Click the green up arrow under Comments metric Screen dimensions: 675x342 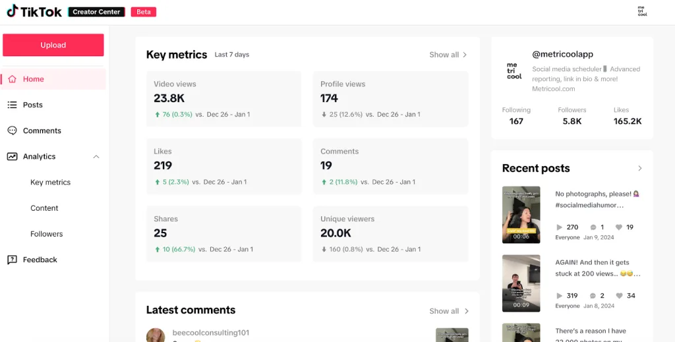pyautogui.click(x=324, y=183)
